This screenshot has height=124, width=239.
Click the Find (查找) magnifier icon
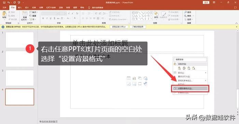[186, 12]
